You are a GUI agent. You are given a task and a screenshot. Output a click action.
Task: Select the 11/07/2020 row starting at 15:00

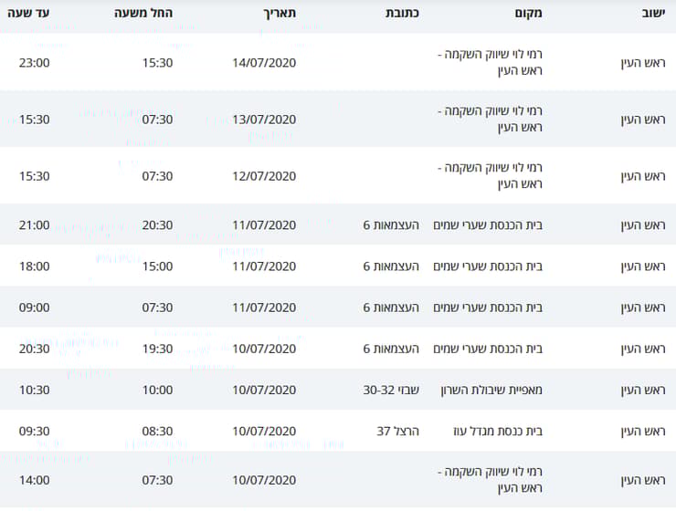[338, 266]
